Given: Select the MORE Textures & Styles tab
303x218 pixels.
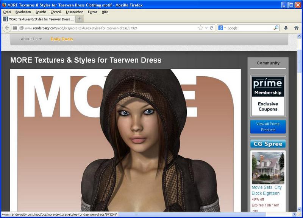Looking at the screenshot, I should point(39,19).
